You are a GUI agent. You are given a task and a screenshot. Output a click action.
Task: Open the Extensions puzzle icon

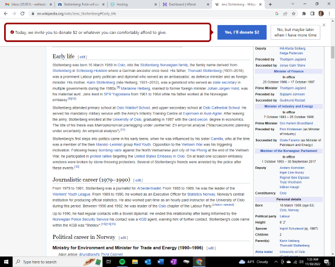[x=304, y=13]
